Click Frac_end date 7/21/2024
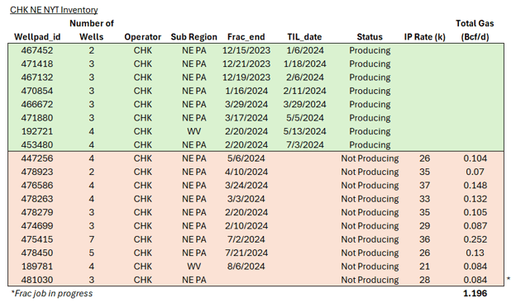This screenshot has height=307, width=516. tap(246, 253)
